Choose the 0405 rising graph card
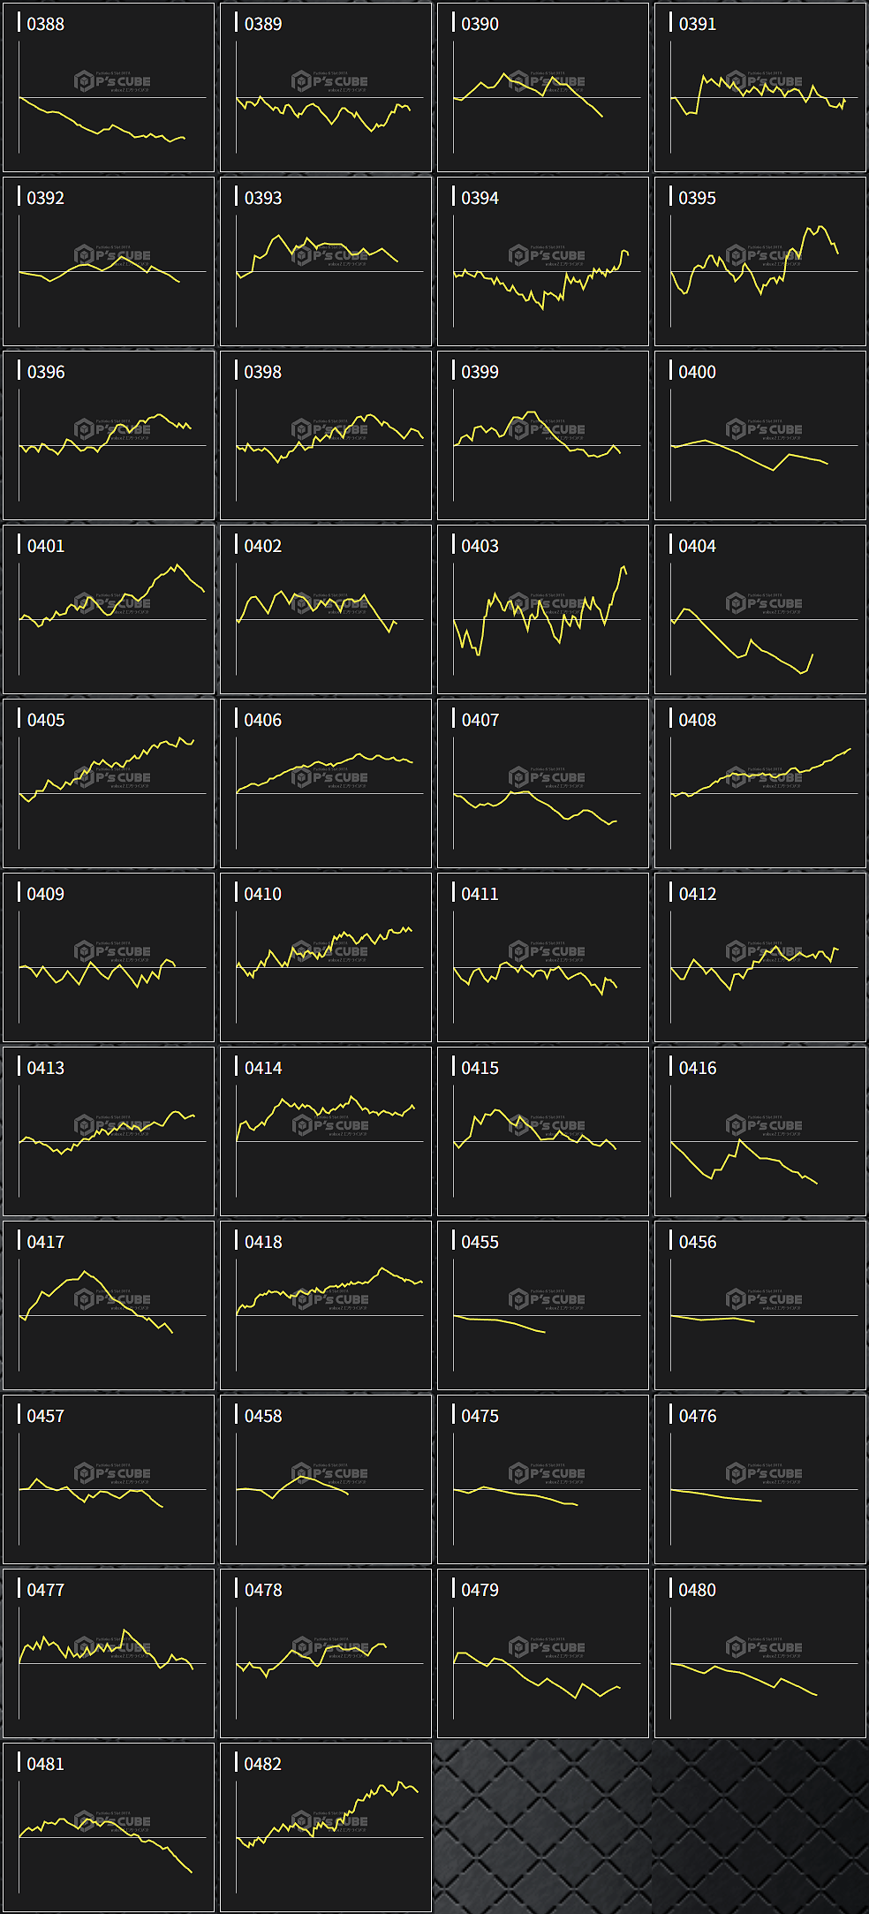 (109, 783)
